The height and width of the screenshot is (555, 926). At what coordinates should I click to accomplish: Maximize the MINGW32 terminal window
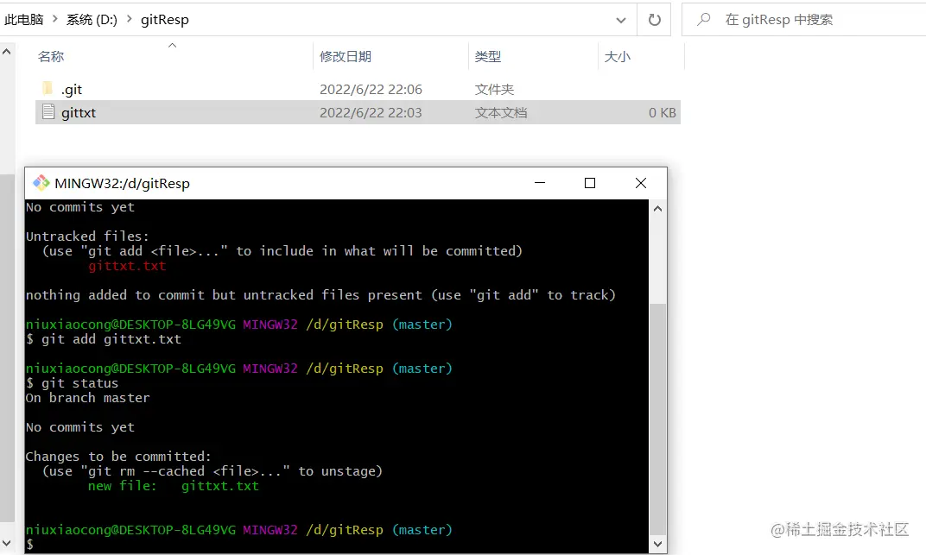(x=589, y=183)
